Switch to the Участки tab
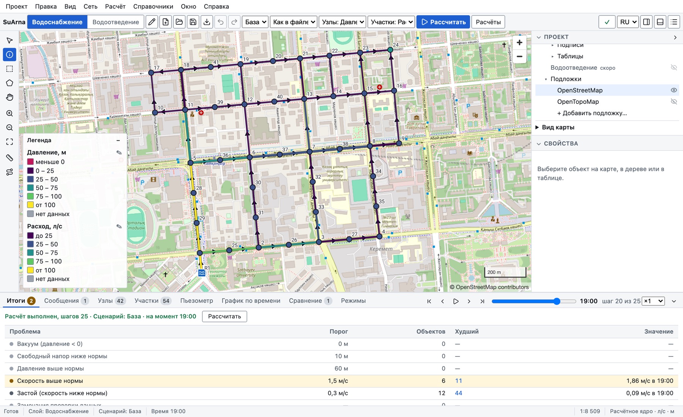This screenshot has width=683, height=417. (x=153, y=301)
